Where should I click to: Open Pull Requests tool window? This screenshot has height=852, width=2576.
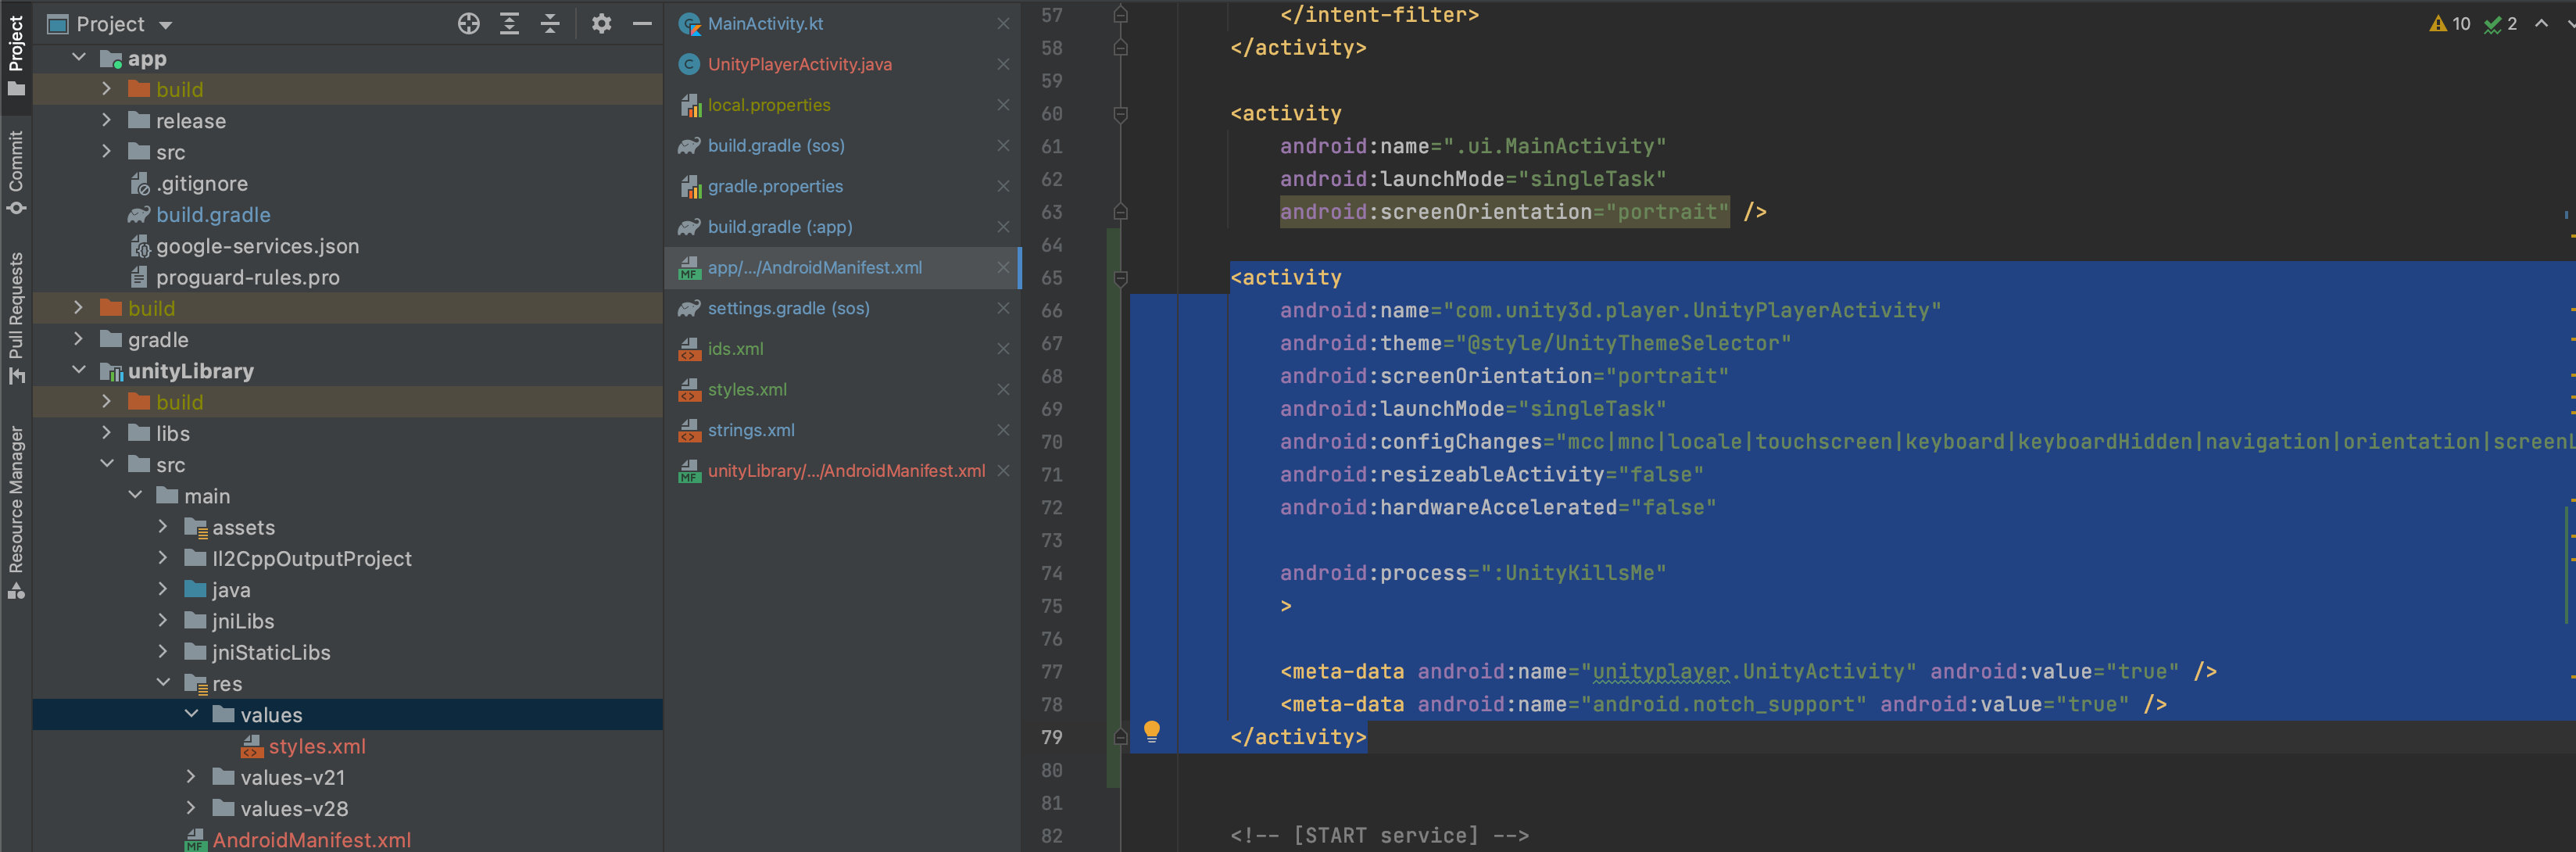click(16, 317)
